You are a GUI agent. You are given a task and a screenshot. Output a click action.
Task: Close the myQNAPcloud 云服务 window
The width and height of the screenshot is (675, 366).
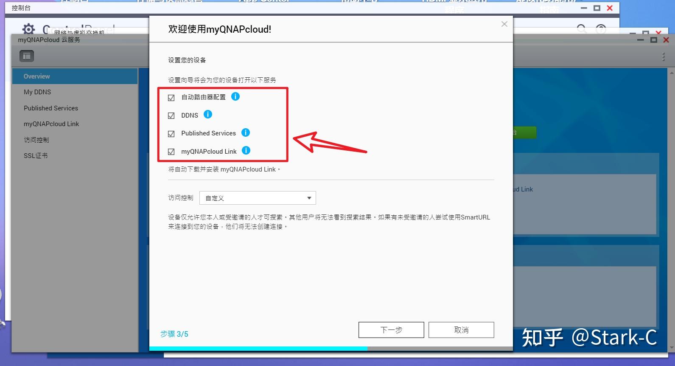pyautogui.click(x=666, y=40)
